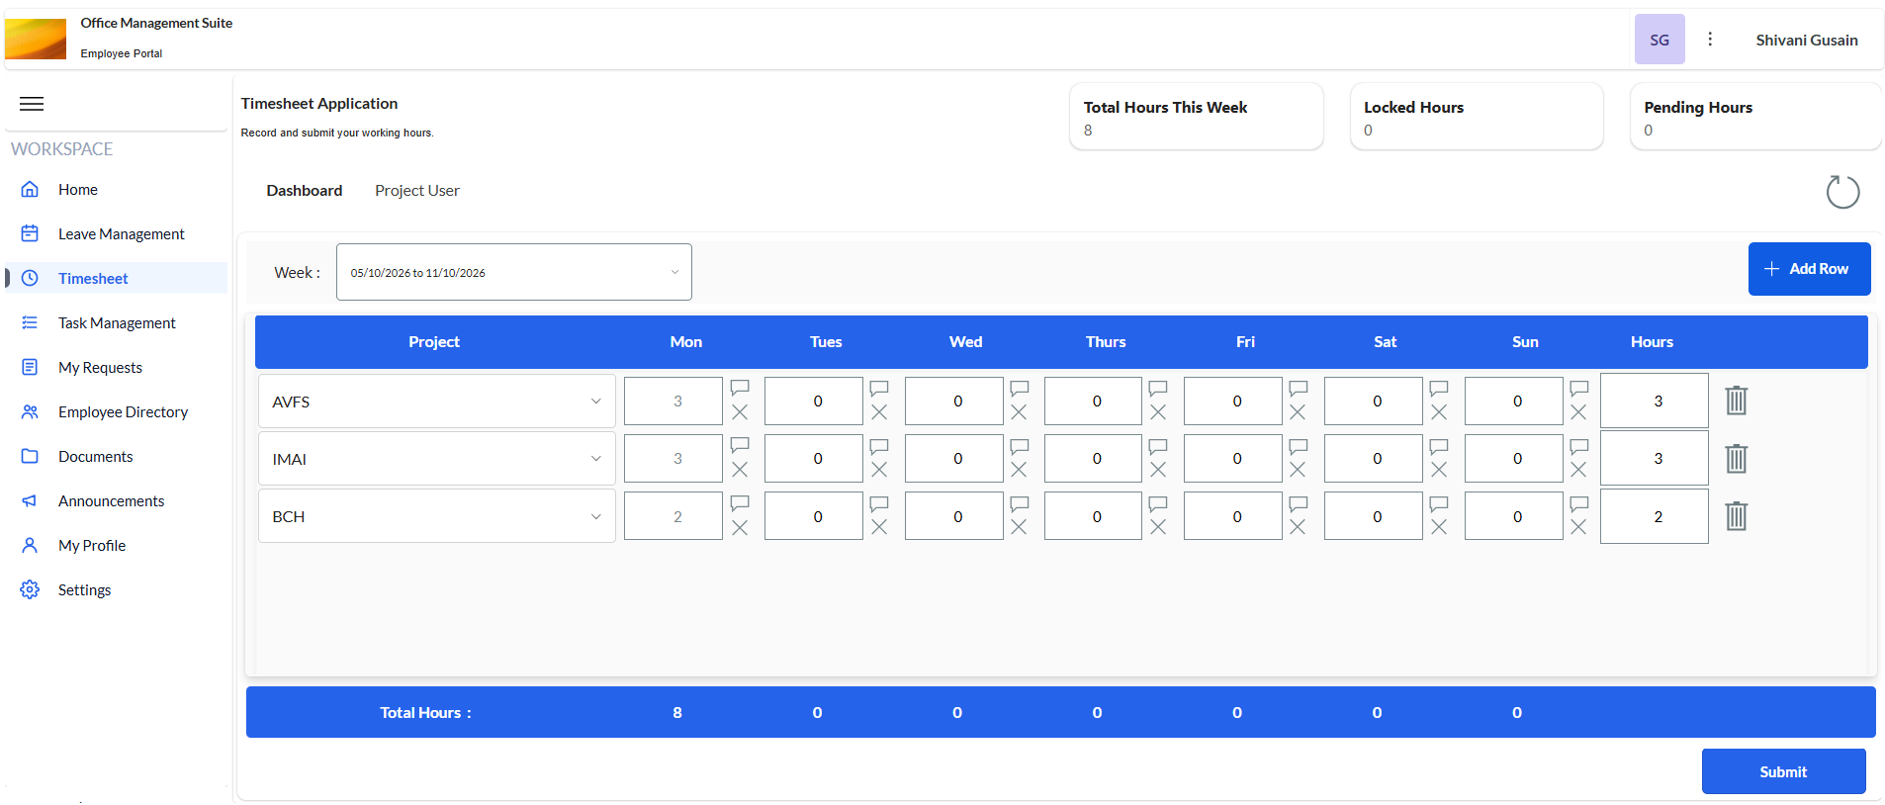Click the Shivani Gusain user name
Image resolution: width=1885 pixels, height=805 pixels.
1807,41
